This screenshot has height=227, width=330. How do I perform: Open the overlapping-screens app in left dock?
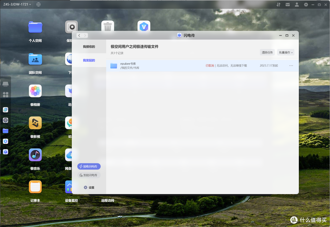click(5, 110)
